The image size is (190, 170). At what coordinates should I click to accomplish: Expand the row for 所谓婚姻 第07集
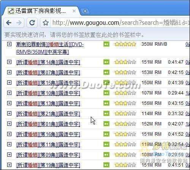(9, 72)
